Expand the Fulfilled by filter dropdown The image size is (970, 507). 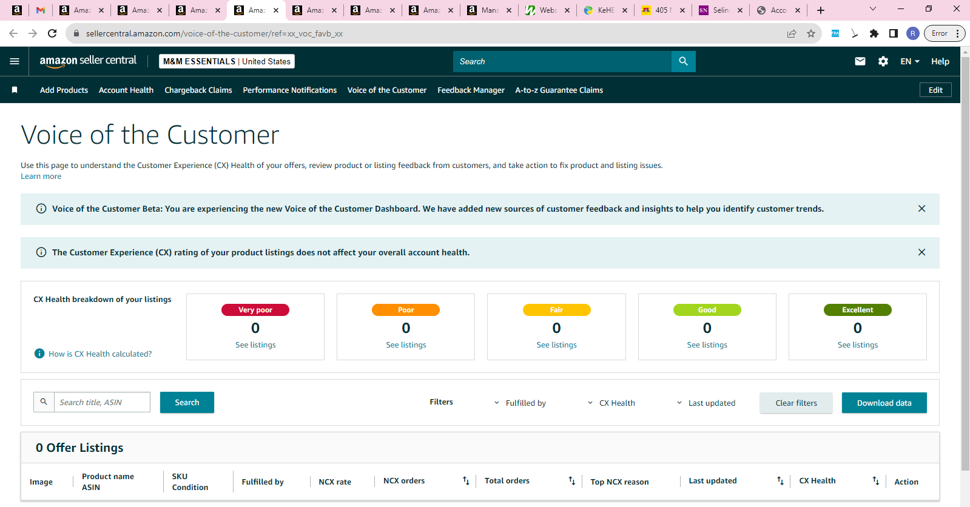(520, 403)
